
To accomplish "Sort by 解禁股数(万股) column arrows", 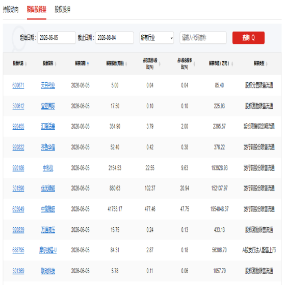I will pyautogui.click(x=126, y=64).
